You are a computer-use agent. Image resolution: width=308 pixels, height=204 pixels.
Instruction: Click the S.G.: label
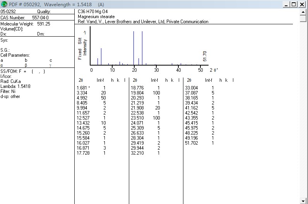[x=5, y=50]
